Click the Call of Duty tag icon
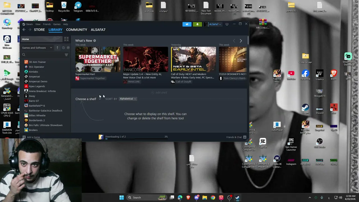This screenshot has height=202, width=359. pyautogui.click(x=173, y=82)
